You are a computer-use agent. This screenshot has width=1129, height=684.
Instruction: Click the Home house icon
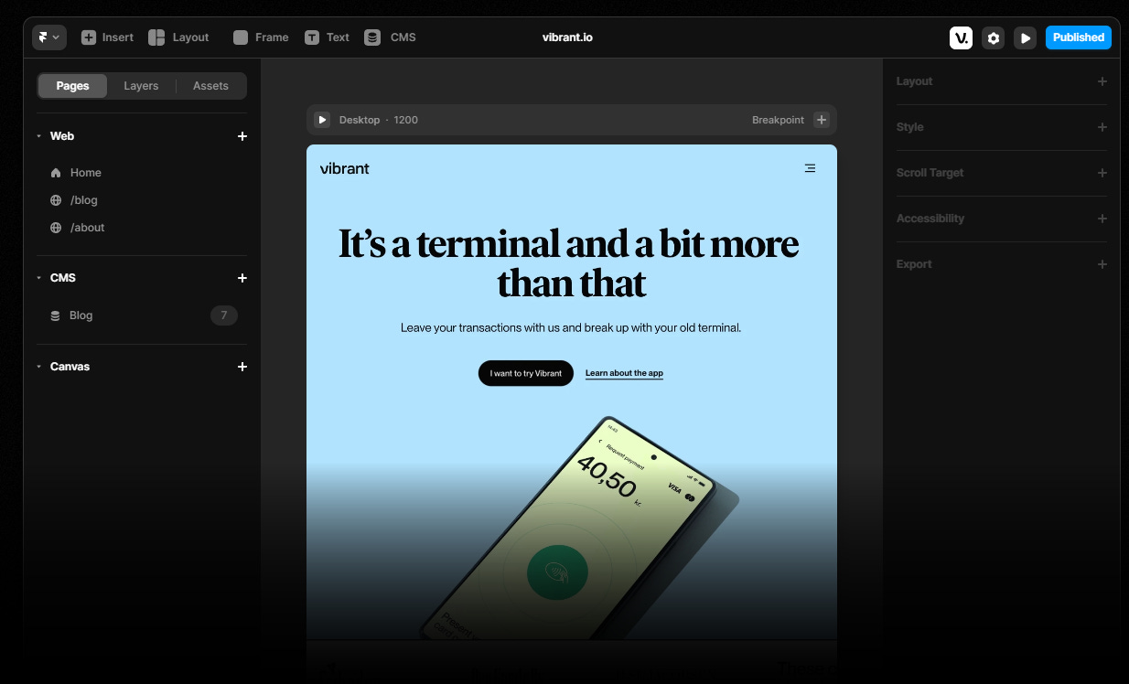(x=56, y=173)
